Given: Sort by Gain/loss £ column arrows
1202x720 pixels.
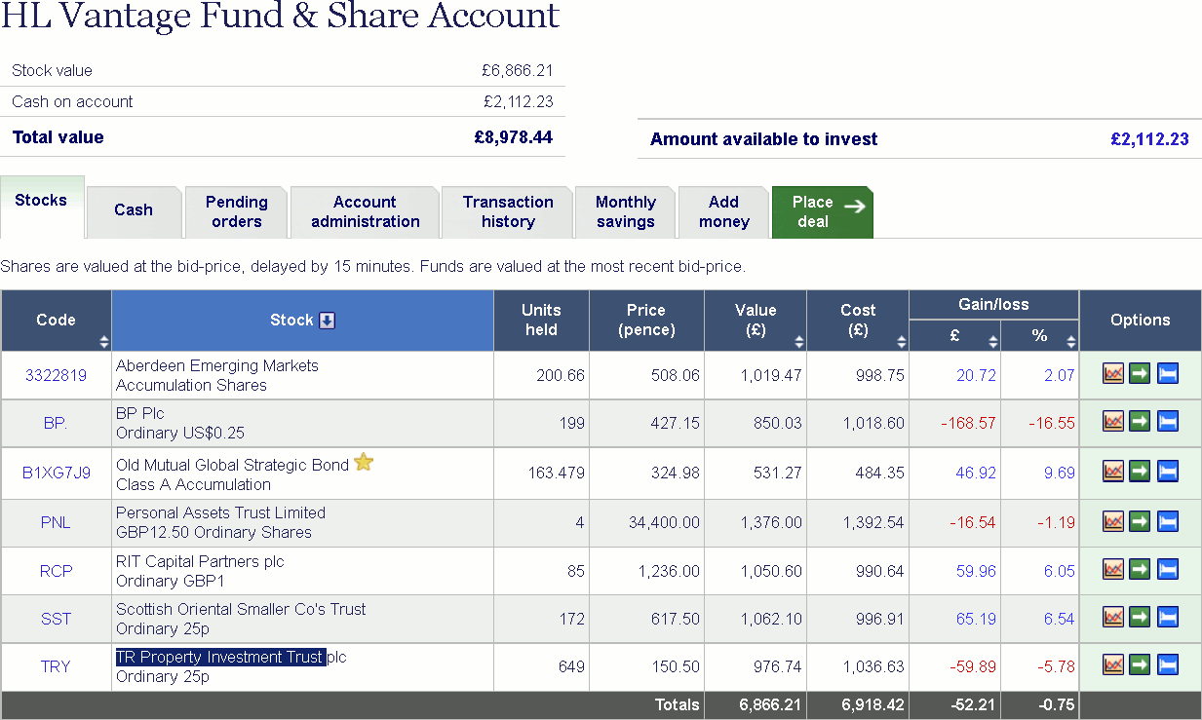Looking at the screenshot, I should pyautogui.click(x=993, y=342).
